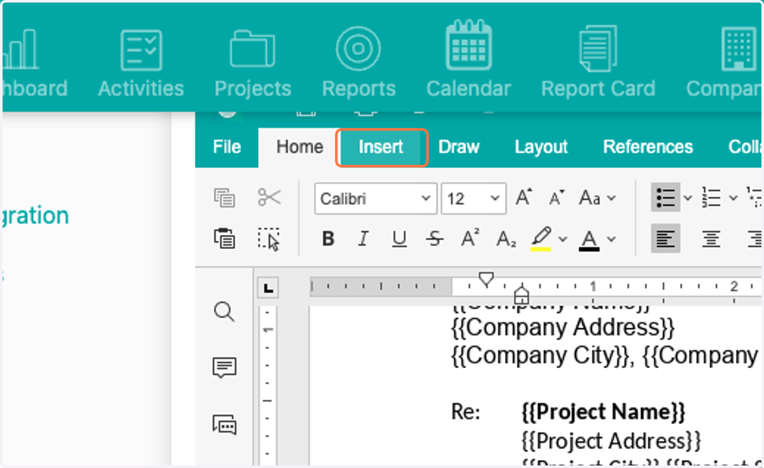Expand bullet list style dropdown
Screen dimensions: 764x468
click(x=687, y=198)
